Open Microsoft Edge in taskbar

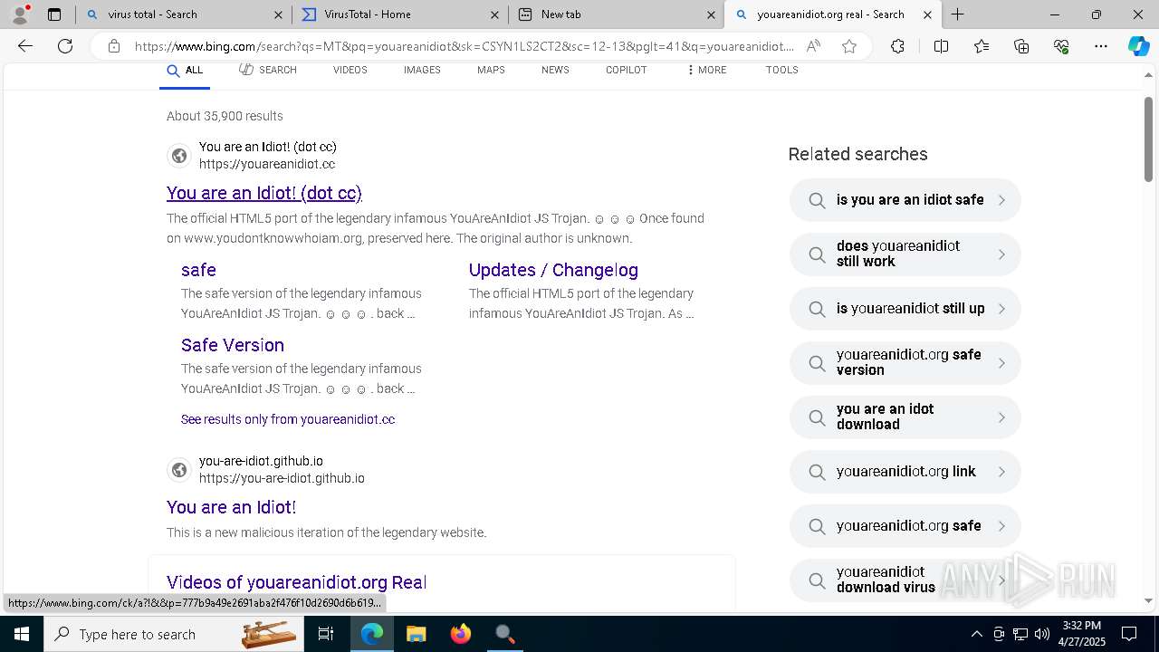(x=372, y=634)
